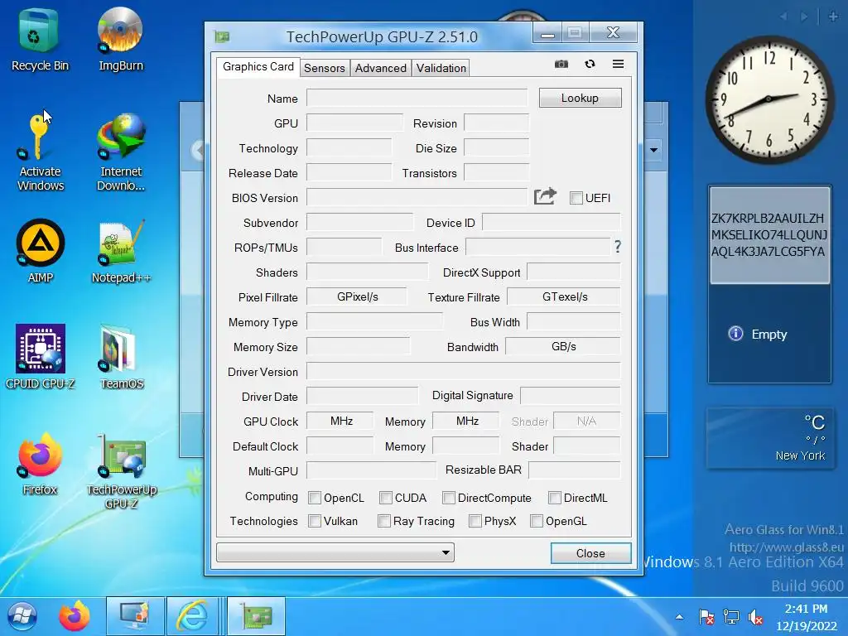848x636 pixels.
Task: Click the BIOS Version field
Action: (417, 197)
